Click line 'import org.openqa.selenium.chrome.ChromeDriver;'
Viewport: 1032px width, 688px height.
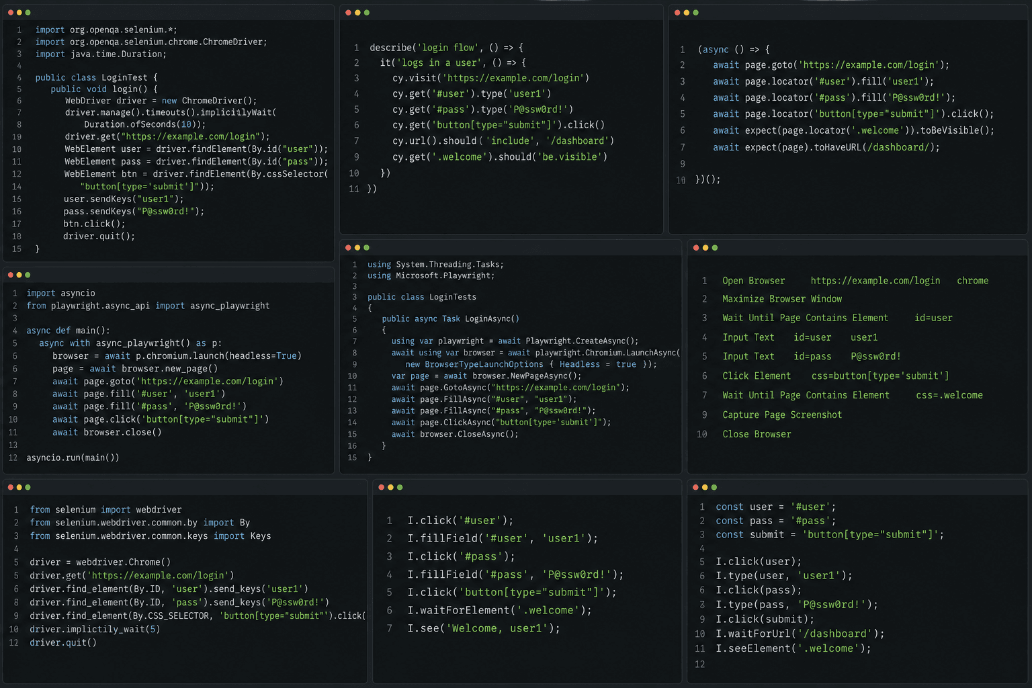(151, 42)
